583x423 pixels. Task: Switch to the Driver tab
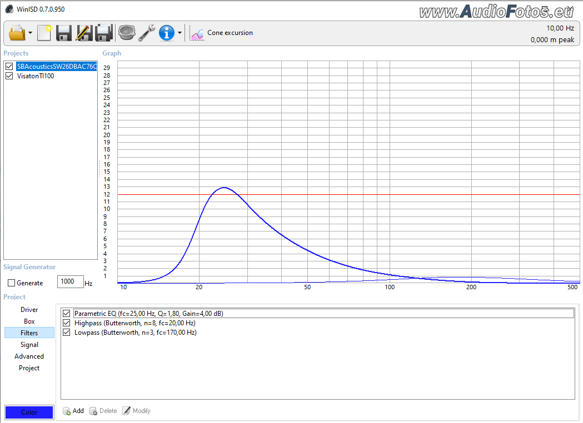coord(29,310)
